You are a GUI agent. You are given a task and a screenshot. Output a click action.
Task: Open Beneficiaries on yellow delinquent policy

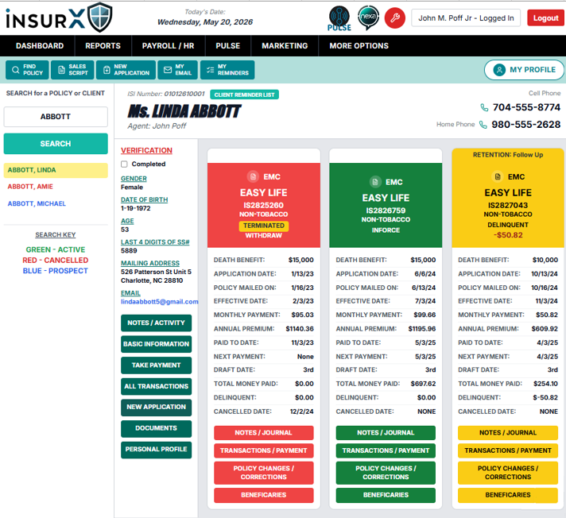pos(508,495)
